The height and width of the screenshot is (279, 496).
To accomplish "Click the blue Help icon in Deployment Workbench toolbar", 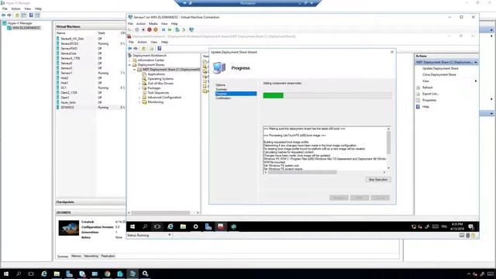I will click(160, 48).
